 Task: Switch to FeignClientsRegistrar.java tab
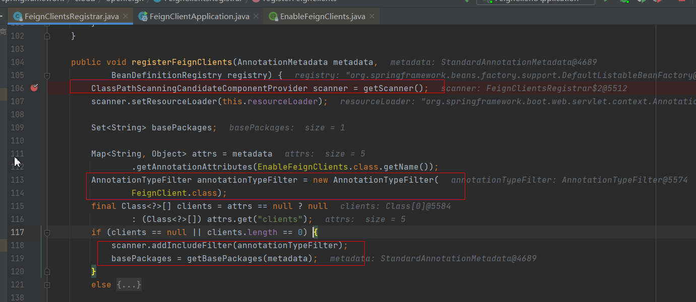[x=71, y=17]
